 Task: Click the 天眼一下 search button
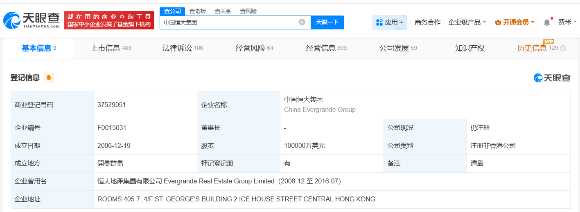click(x=327, y=22)
